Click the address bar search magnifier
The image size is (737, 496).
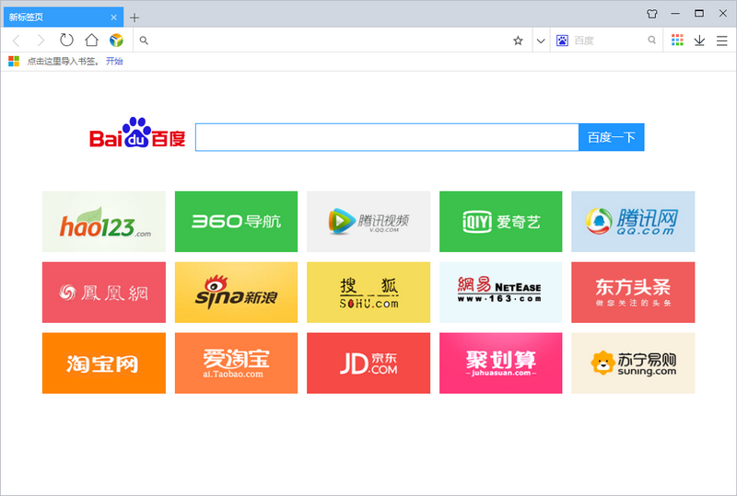pos(144,40)
